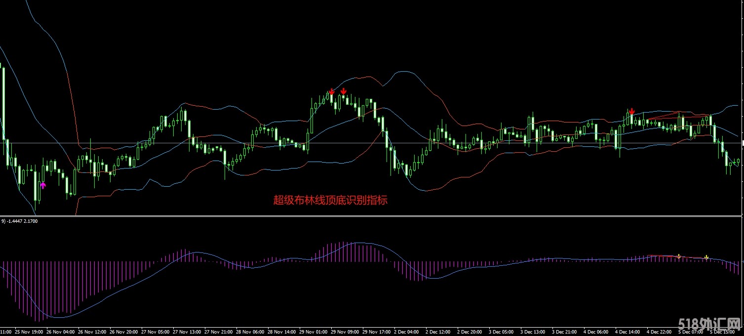This screenshot has width=744, height=336.
Task: Click the earlier red sell arrow at 29 Nov peak
Action: [x=332, y=91]
